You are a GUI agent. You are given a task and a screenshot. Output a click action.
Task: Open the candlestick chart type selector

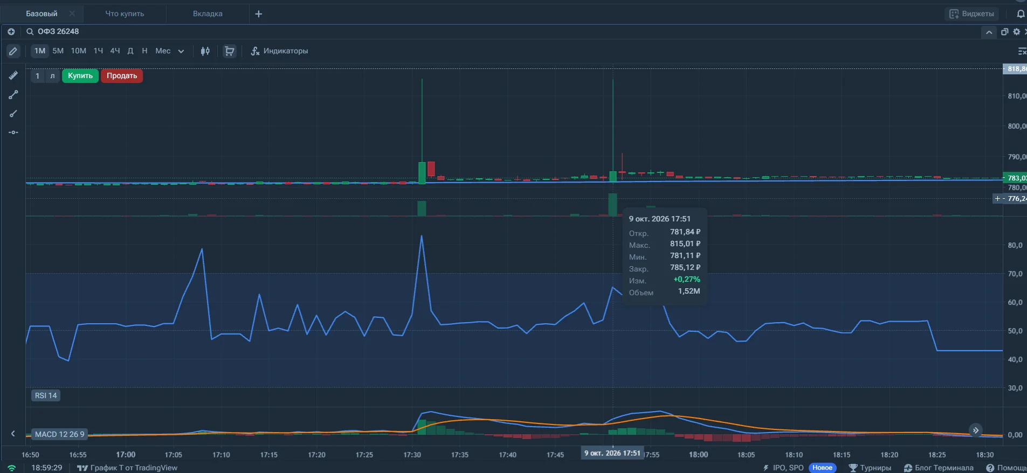[x=205, y=51]
